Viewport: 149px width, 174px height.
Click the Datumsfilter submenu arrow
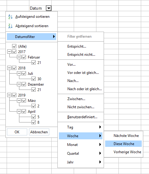54,36
